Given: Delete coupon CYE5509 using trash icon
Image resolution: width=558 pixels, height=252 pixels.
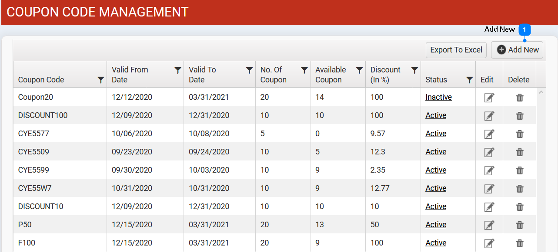Looking at the screenshot, I should pos(519,152).
